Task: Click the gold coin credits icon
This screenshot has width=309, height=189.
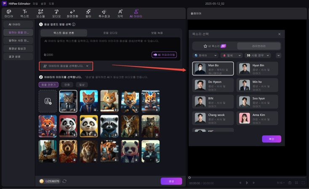Action: pos(41,181)
